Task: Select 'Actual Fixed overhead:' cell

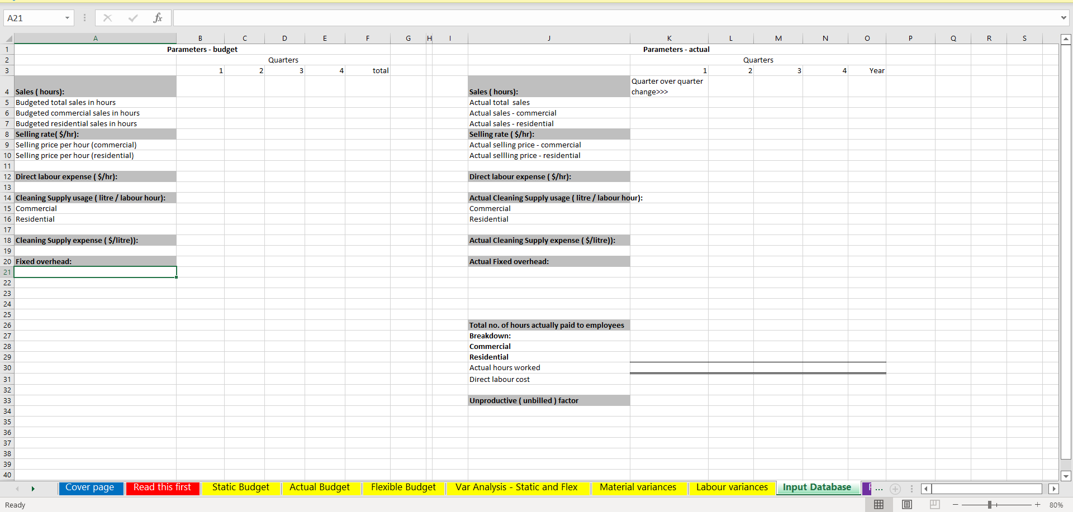Action: pos(549,261)
